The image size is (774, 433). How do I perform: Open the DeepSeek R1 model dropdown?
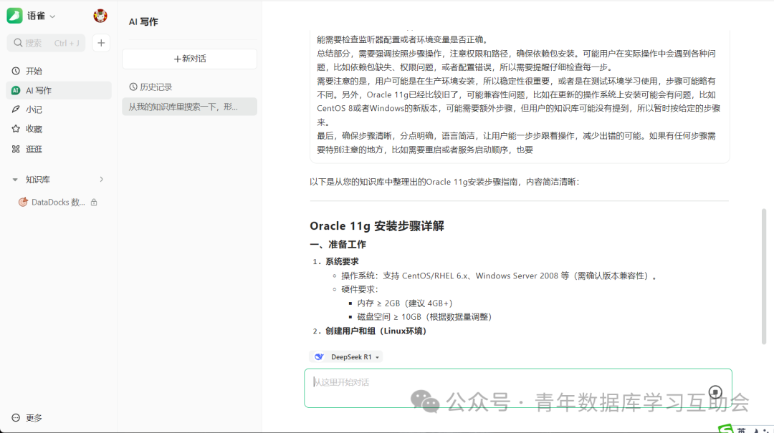coord(345,356)
